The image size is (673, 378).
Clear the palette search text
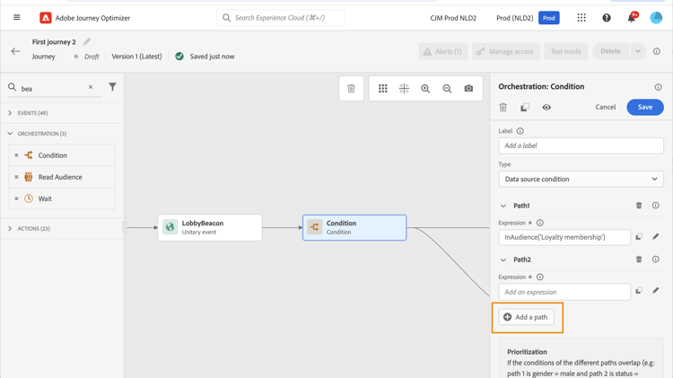(x=91, y=88)
